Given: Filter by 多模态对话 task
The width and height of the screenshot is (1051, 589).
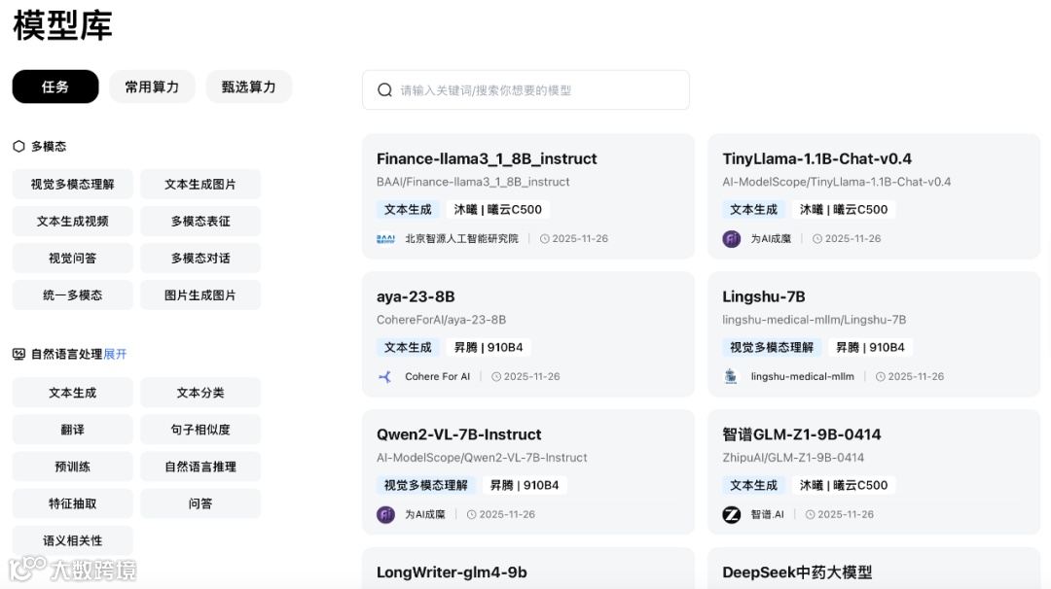Looking at the screenshot, I should click(x=200, y=258).
